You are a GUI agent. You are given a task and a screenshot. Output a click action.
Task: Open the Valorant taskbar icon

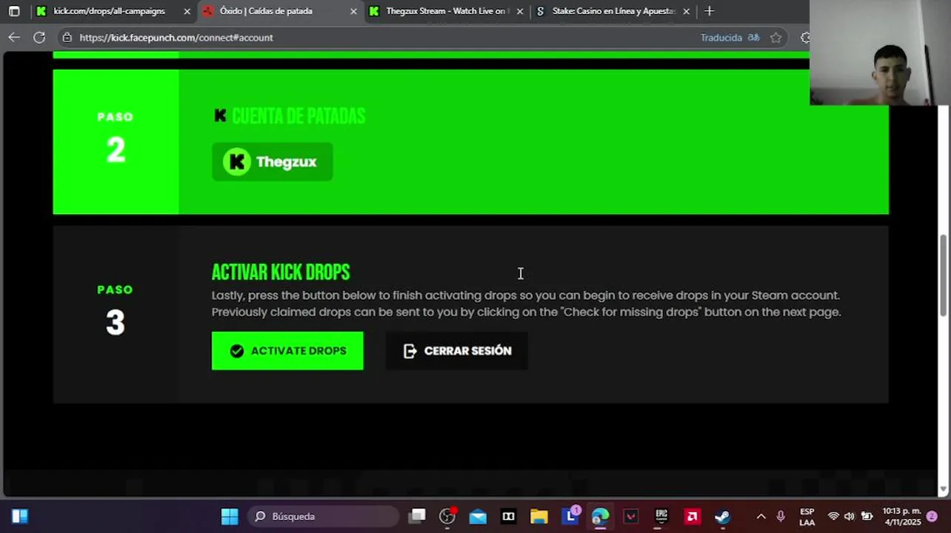(630, 516)
